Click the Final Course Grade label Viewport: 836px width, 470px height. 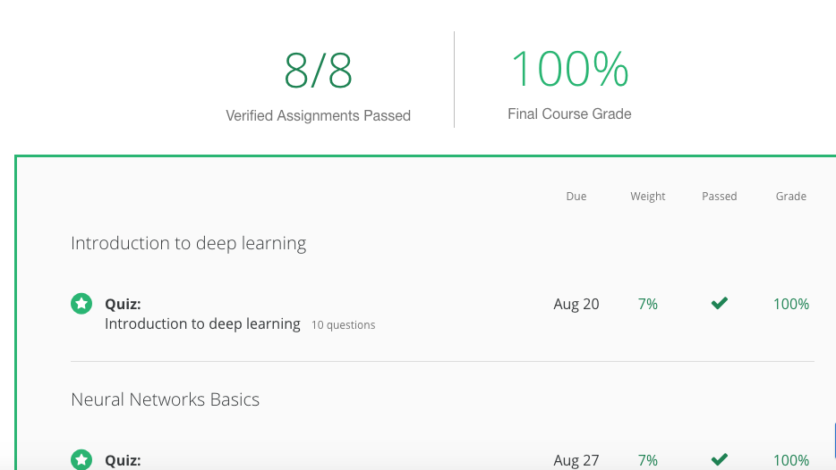click(x=569, y=114)
